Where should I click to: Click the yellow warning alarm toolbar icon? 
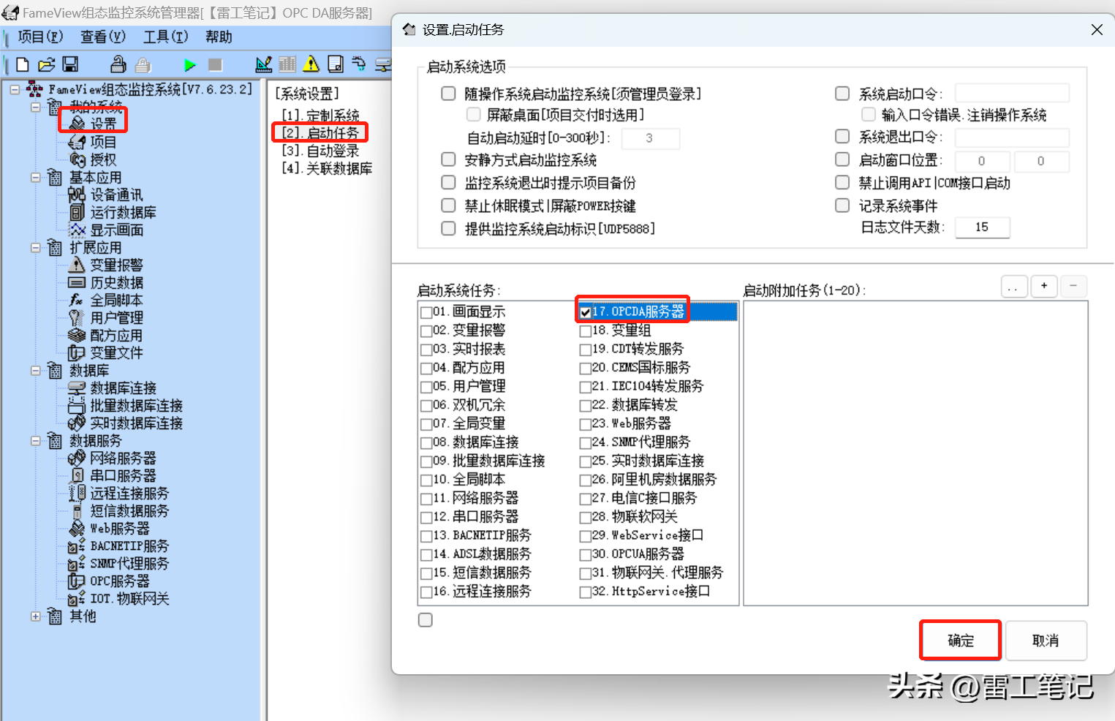311,64
